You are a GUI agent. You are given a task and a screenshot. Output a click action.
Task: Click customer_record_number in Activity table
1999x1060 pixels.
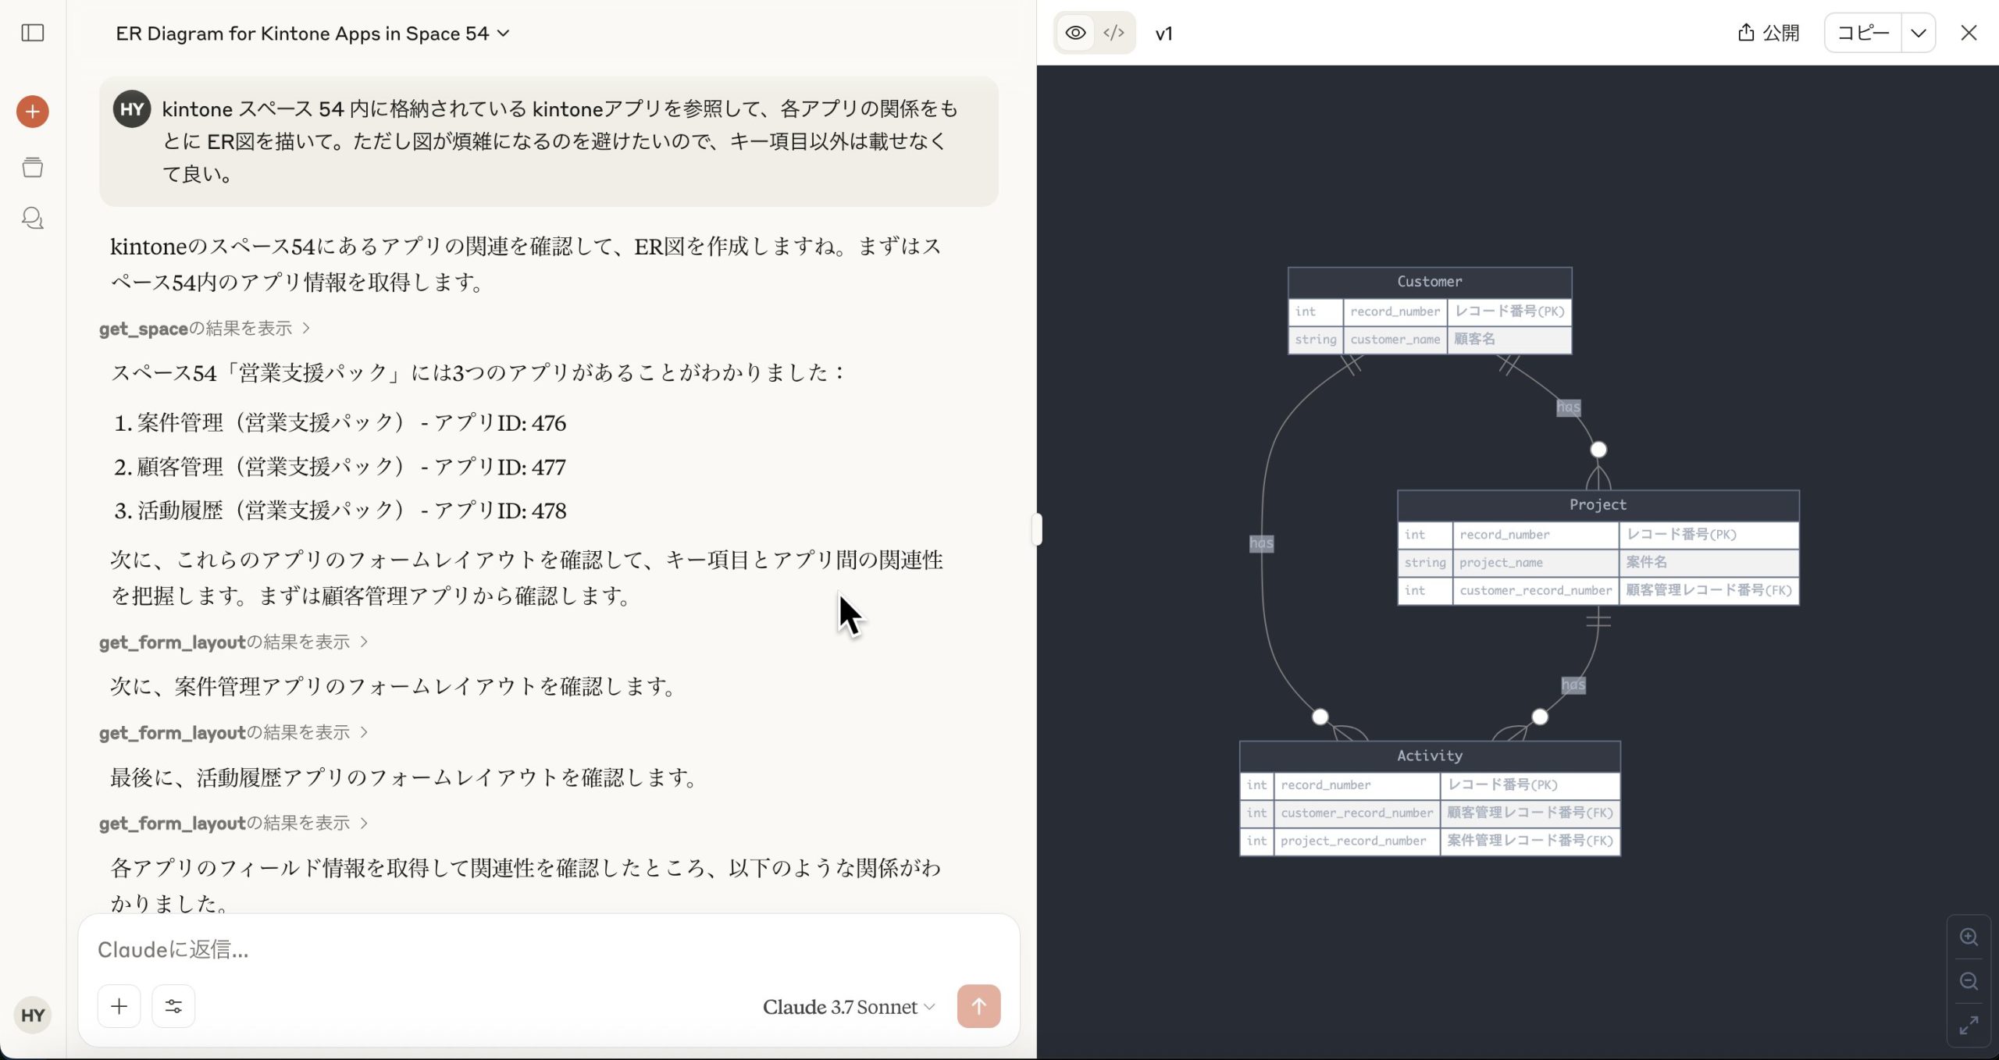click(1356, 813)
